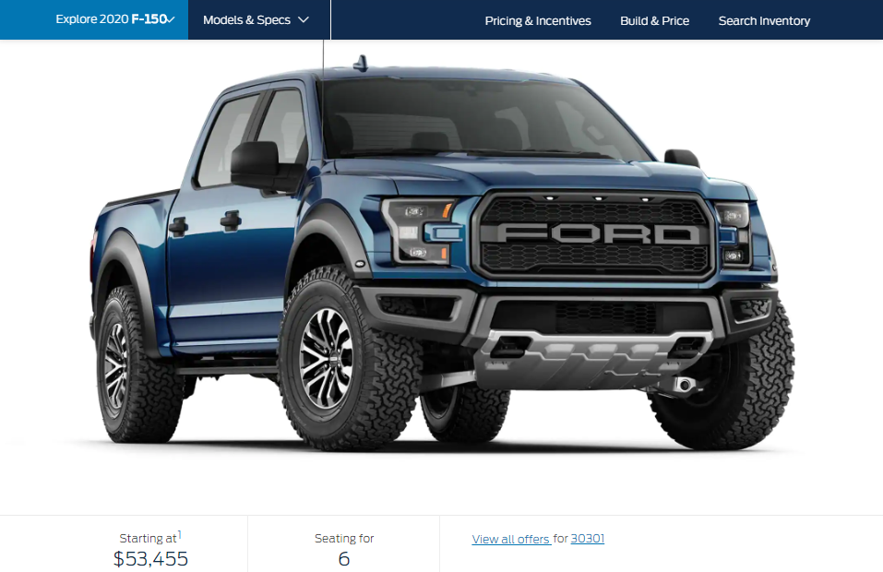The width and height of the screenshot is (883, 572).
Task: Open the Build & Price page
Action: tap(654, 21)
